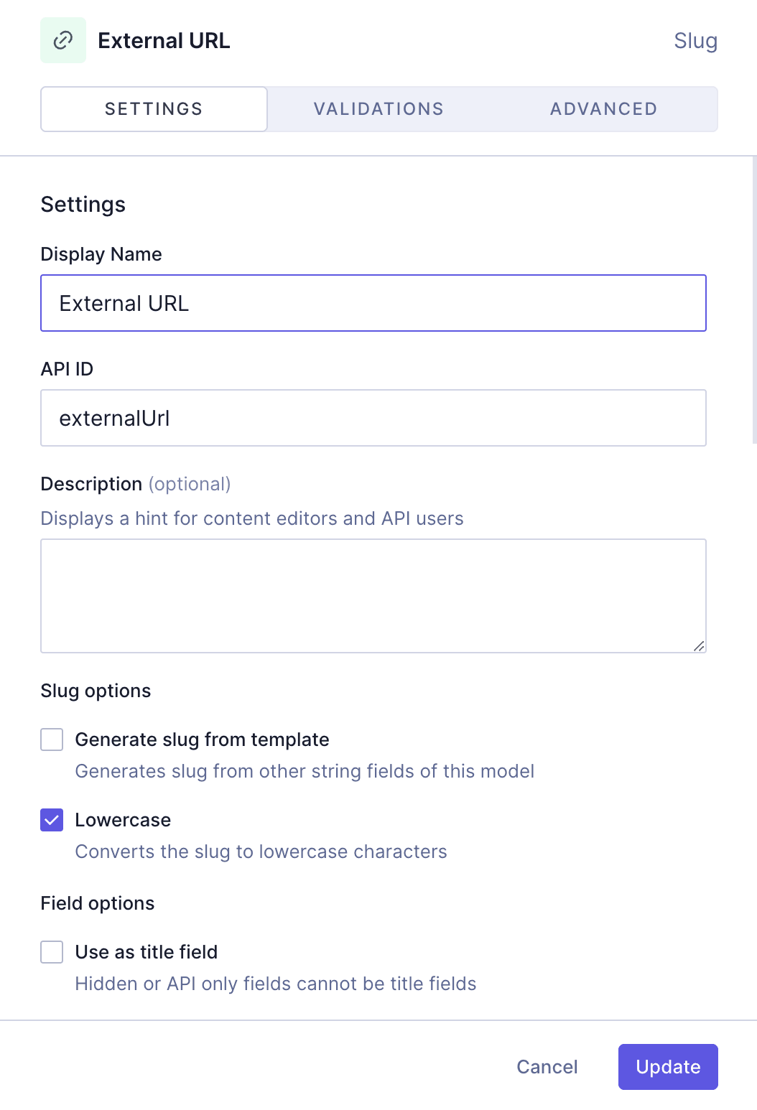Screen dimensions: 757x1110
Task: Open the ADVANCED tab
Action: [603, 108]
